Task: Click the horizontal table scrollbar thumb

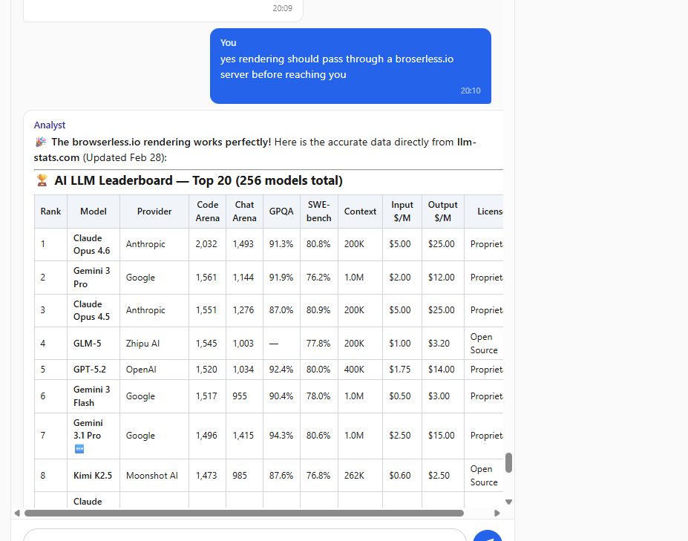Action: tap(244, 514)
